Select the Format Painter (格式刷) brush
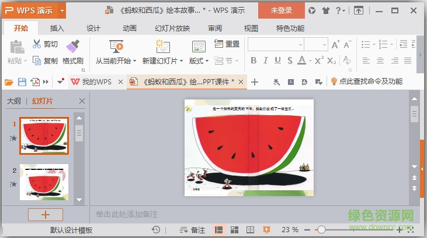The height and width of the screenshot is (238, 427). click(x=72, y=46)
